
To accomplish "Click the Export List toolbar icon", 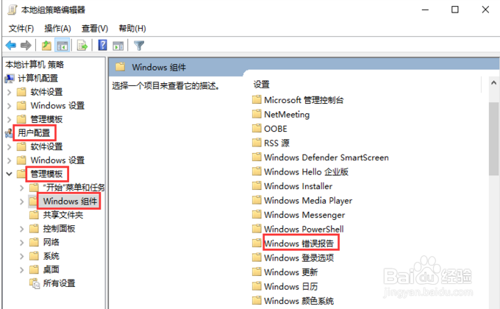I will pos(82,46).
